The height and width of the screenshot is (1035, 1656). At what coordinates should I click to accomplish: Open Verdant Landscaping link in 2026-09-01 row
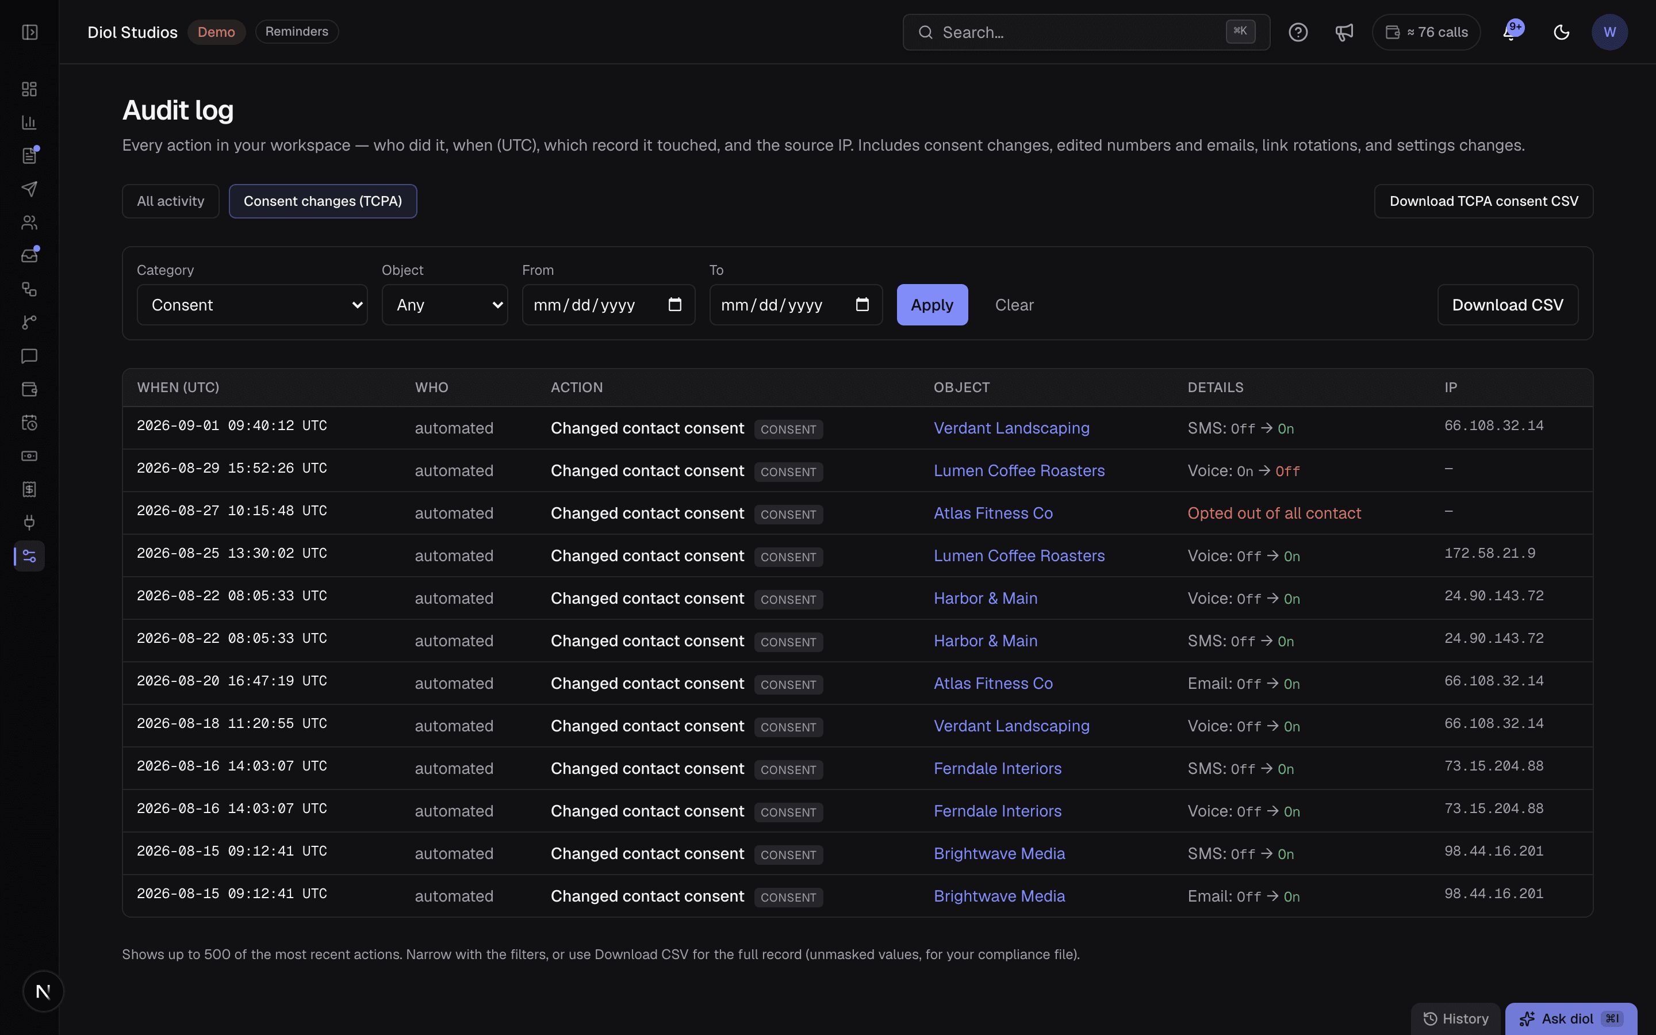1011,428
